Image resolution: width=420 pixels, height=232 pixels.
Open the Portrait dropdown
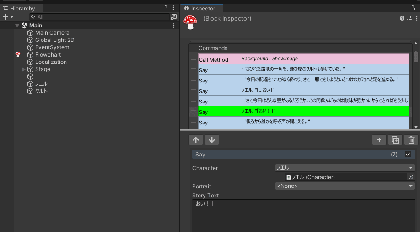tap(345, 186)
